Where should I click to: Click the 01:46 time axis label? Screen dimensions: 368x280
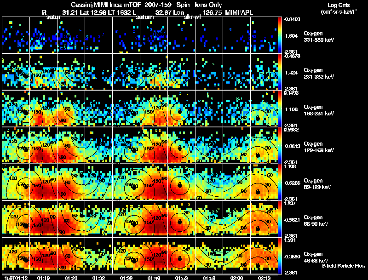tap(154, 278)
